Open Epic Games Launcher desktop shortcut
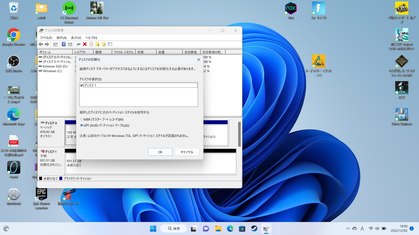 point(41,198)
